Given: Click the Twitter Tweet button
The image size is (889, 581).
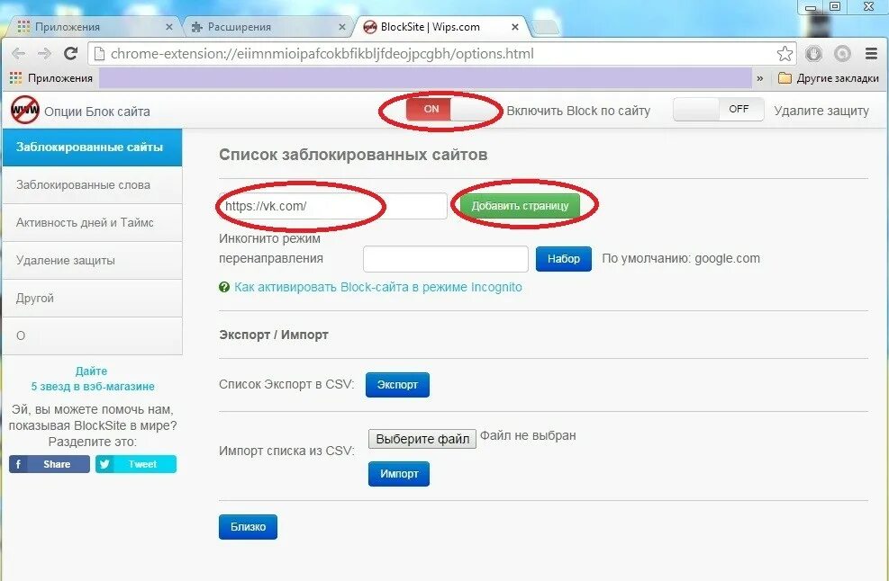Looking at the screenshot, I should [x=135, y=464].
